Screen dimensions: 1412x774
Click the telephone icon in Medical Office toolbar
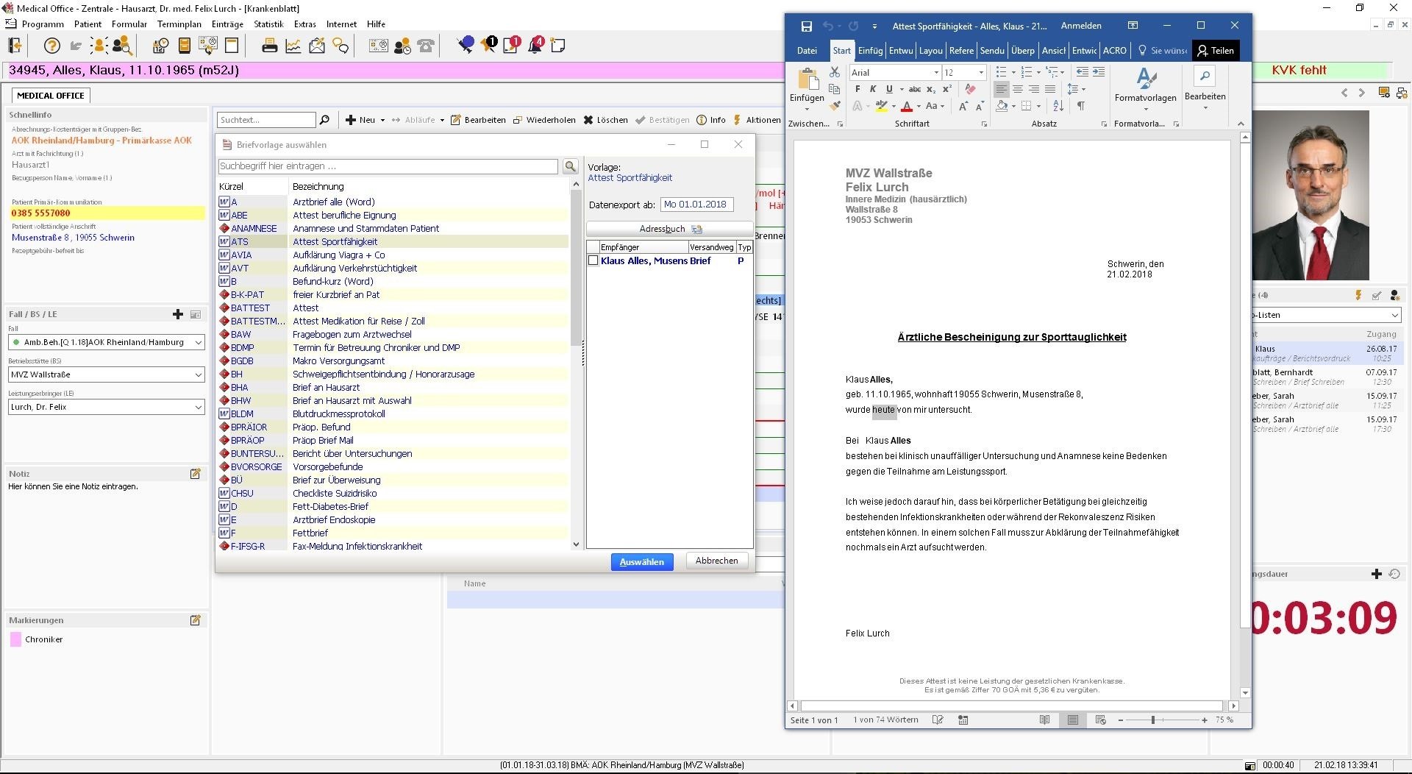[x=426, y=46]
